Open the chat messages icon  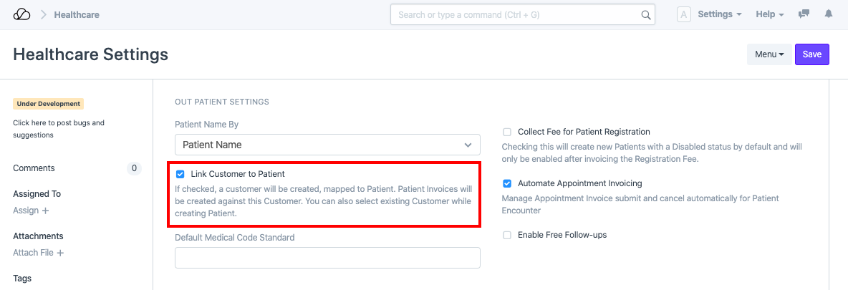click(x=804, y=14)
